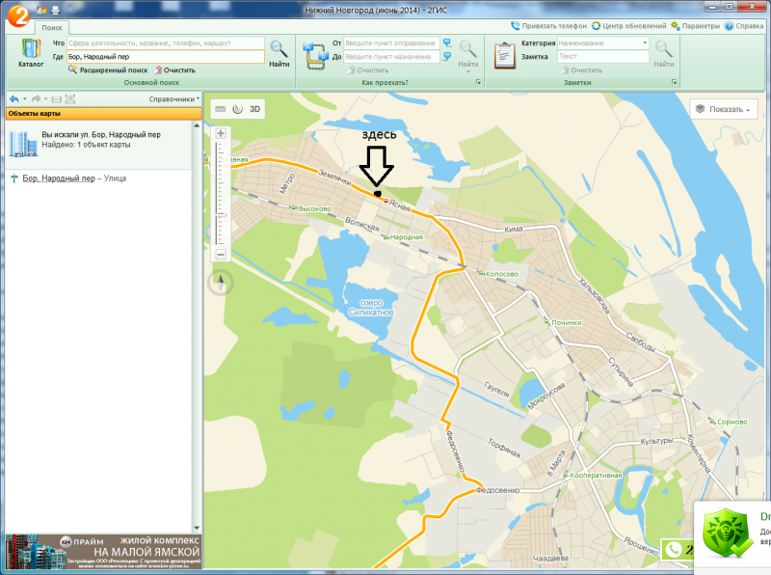Focus the Что search input field
This screenshot has width=771, height=575.
(x=165, y=43)
